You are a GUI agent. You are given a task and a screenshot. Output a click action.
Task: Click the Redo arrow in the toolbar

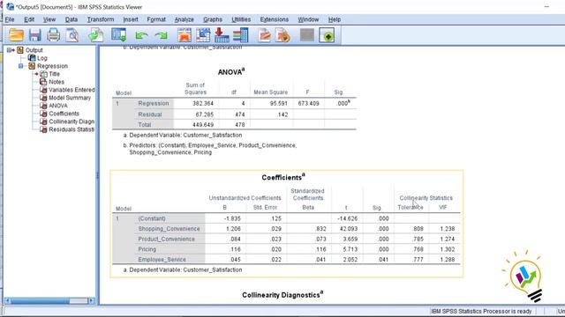click(161, 35)
